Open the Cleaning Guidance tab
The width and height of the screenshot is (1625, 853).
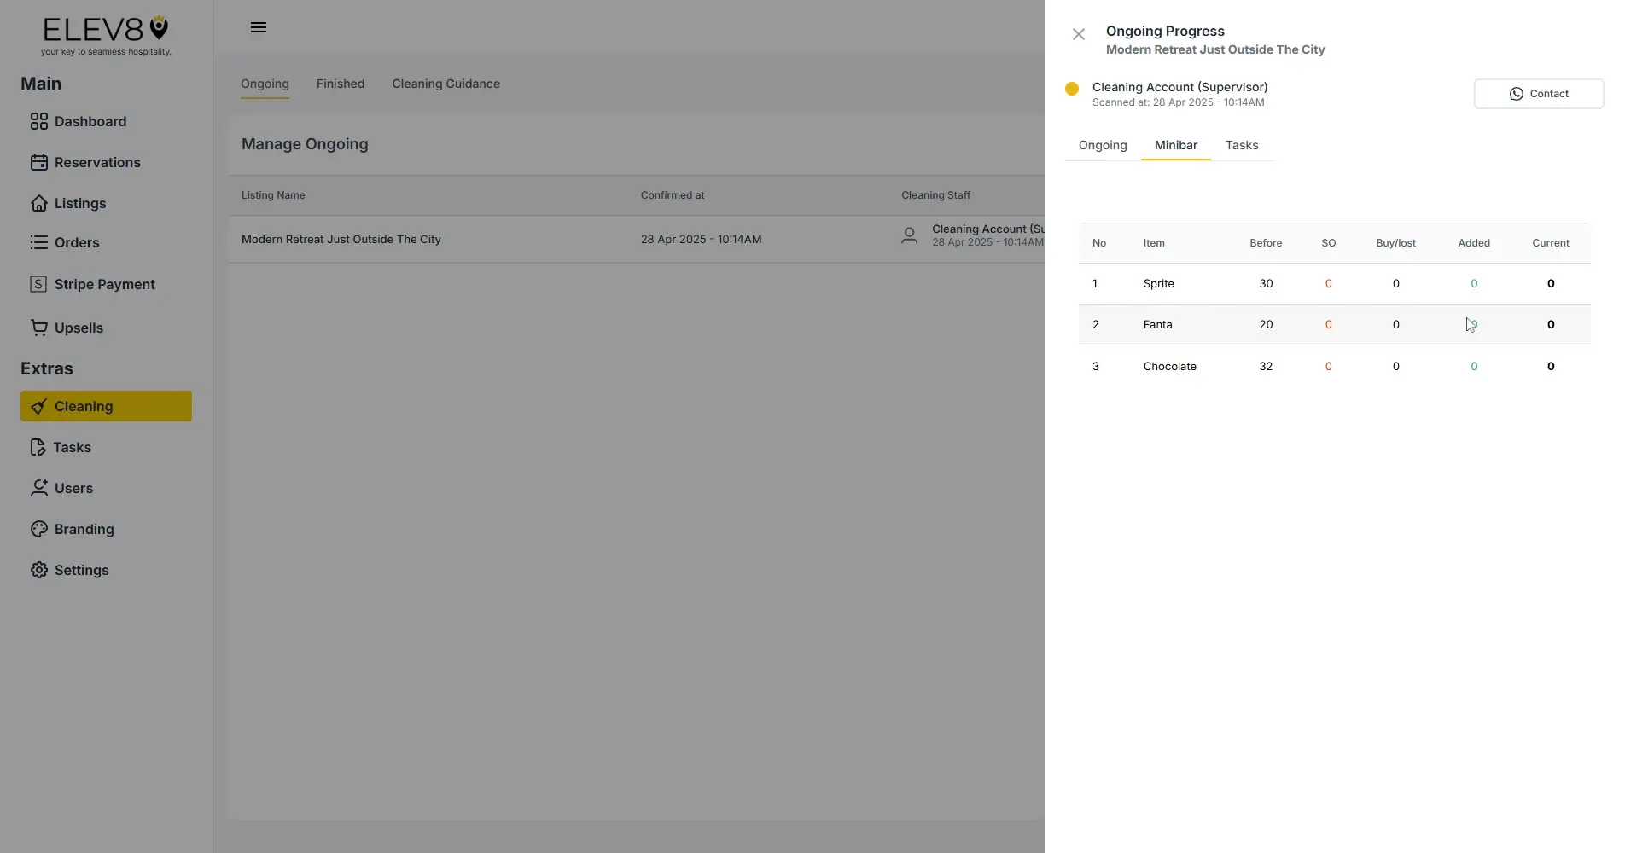click(446, 84)
